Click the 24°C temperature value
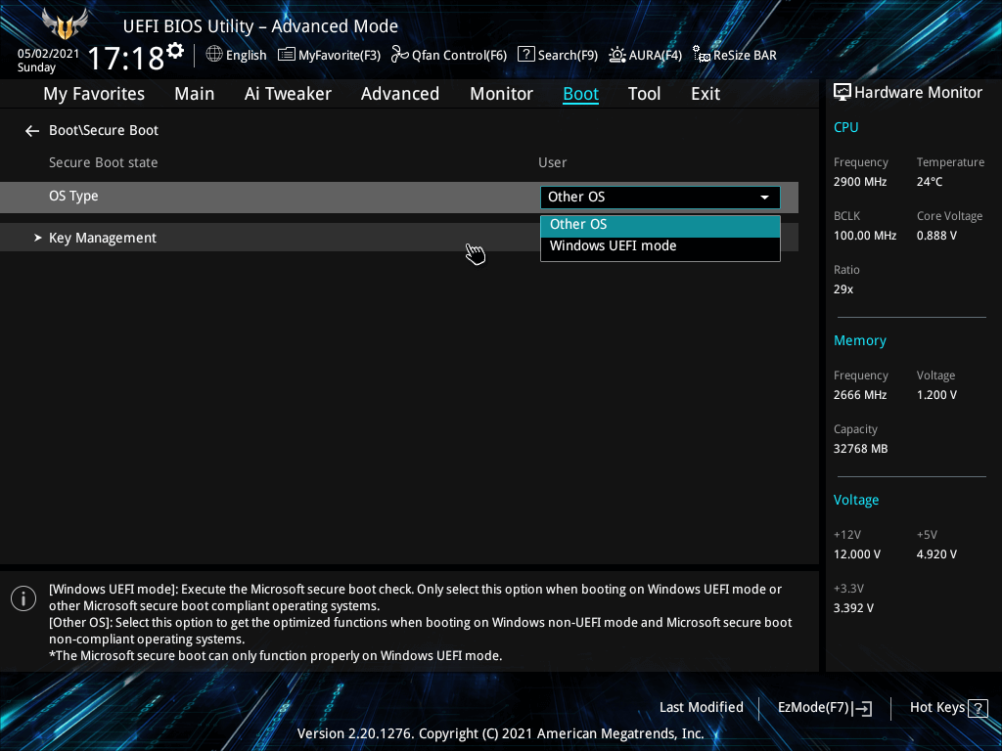This screenshot has width=1002, height=751. pyautogui.click(x=930, y=182)
